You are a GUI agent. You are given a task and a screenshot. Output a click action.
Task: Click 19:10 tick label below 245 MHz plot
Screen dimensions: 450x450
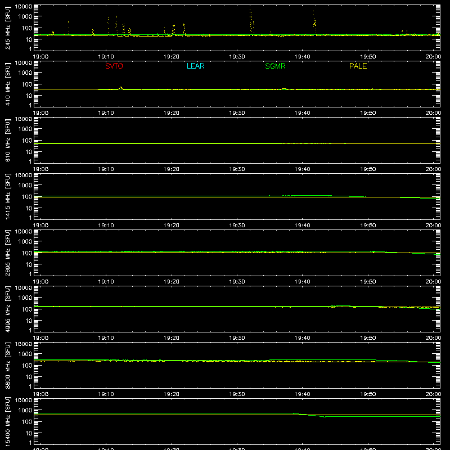click(x=106, y=57)
